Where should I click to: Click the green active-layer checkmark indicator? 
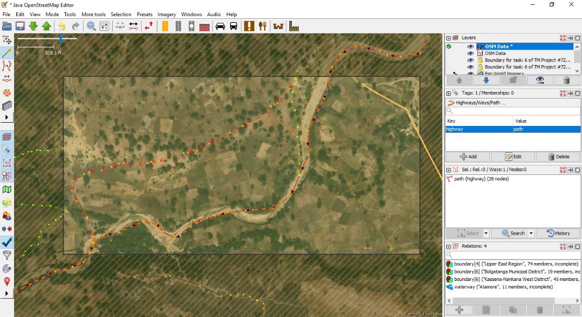tap(449, 46)
